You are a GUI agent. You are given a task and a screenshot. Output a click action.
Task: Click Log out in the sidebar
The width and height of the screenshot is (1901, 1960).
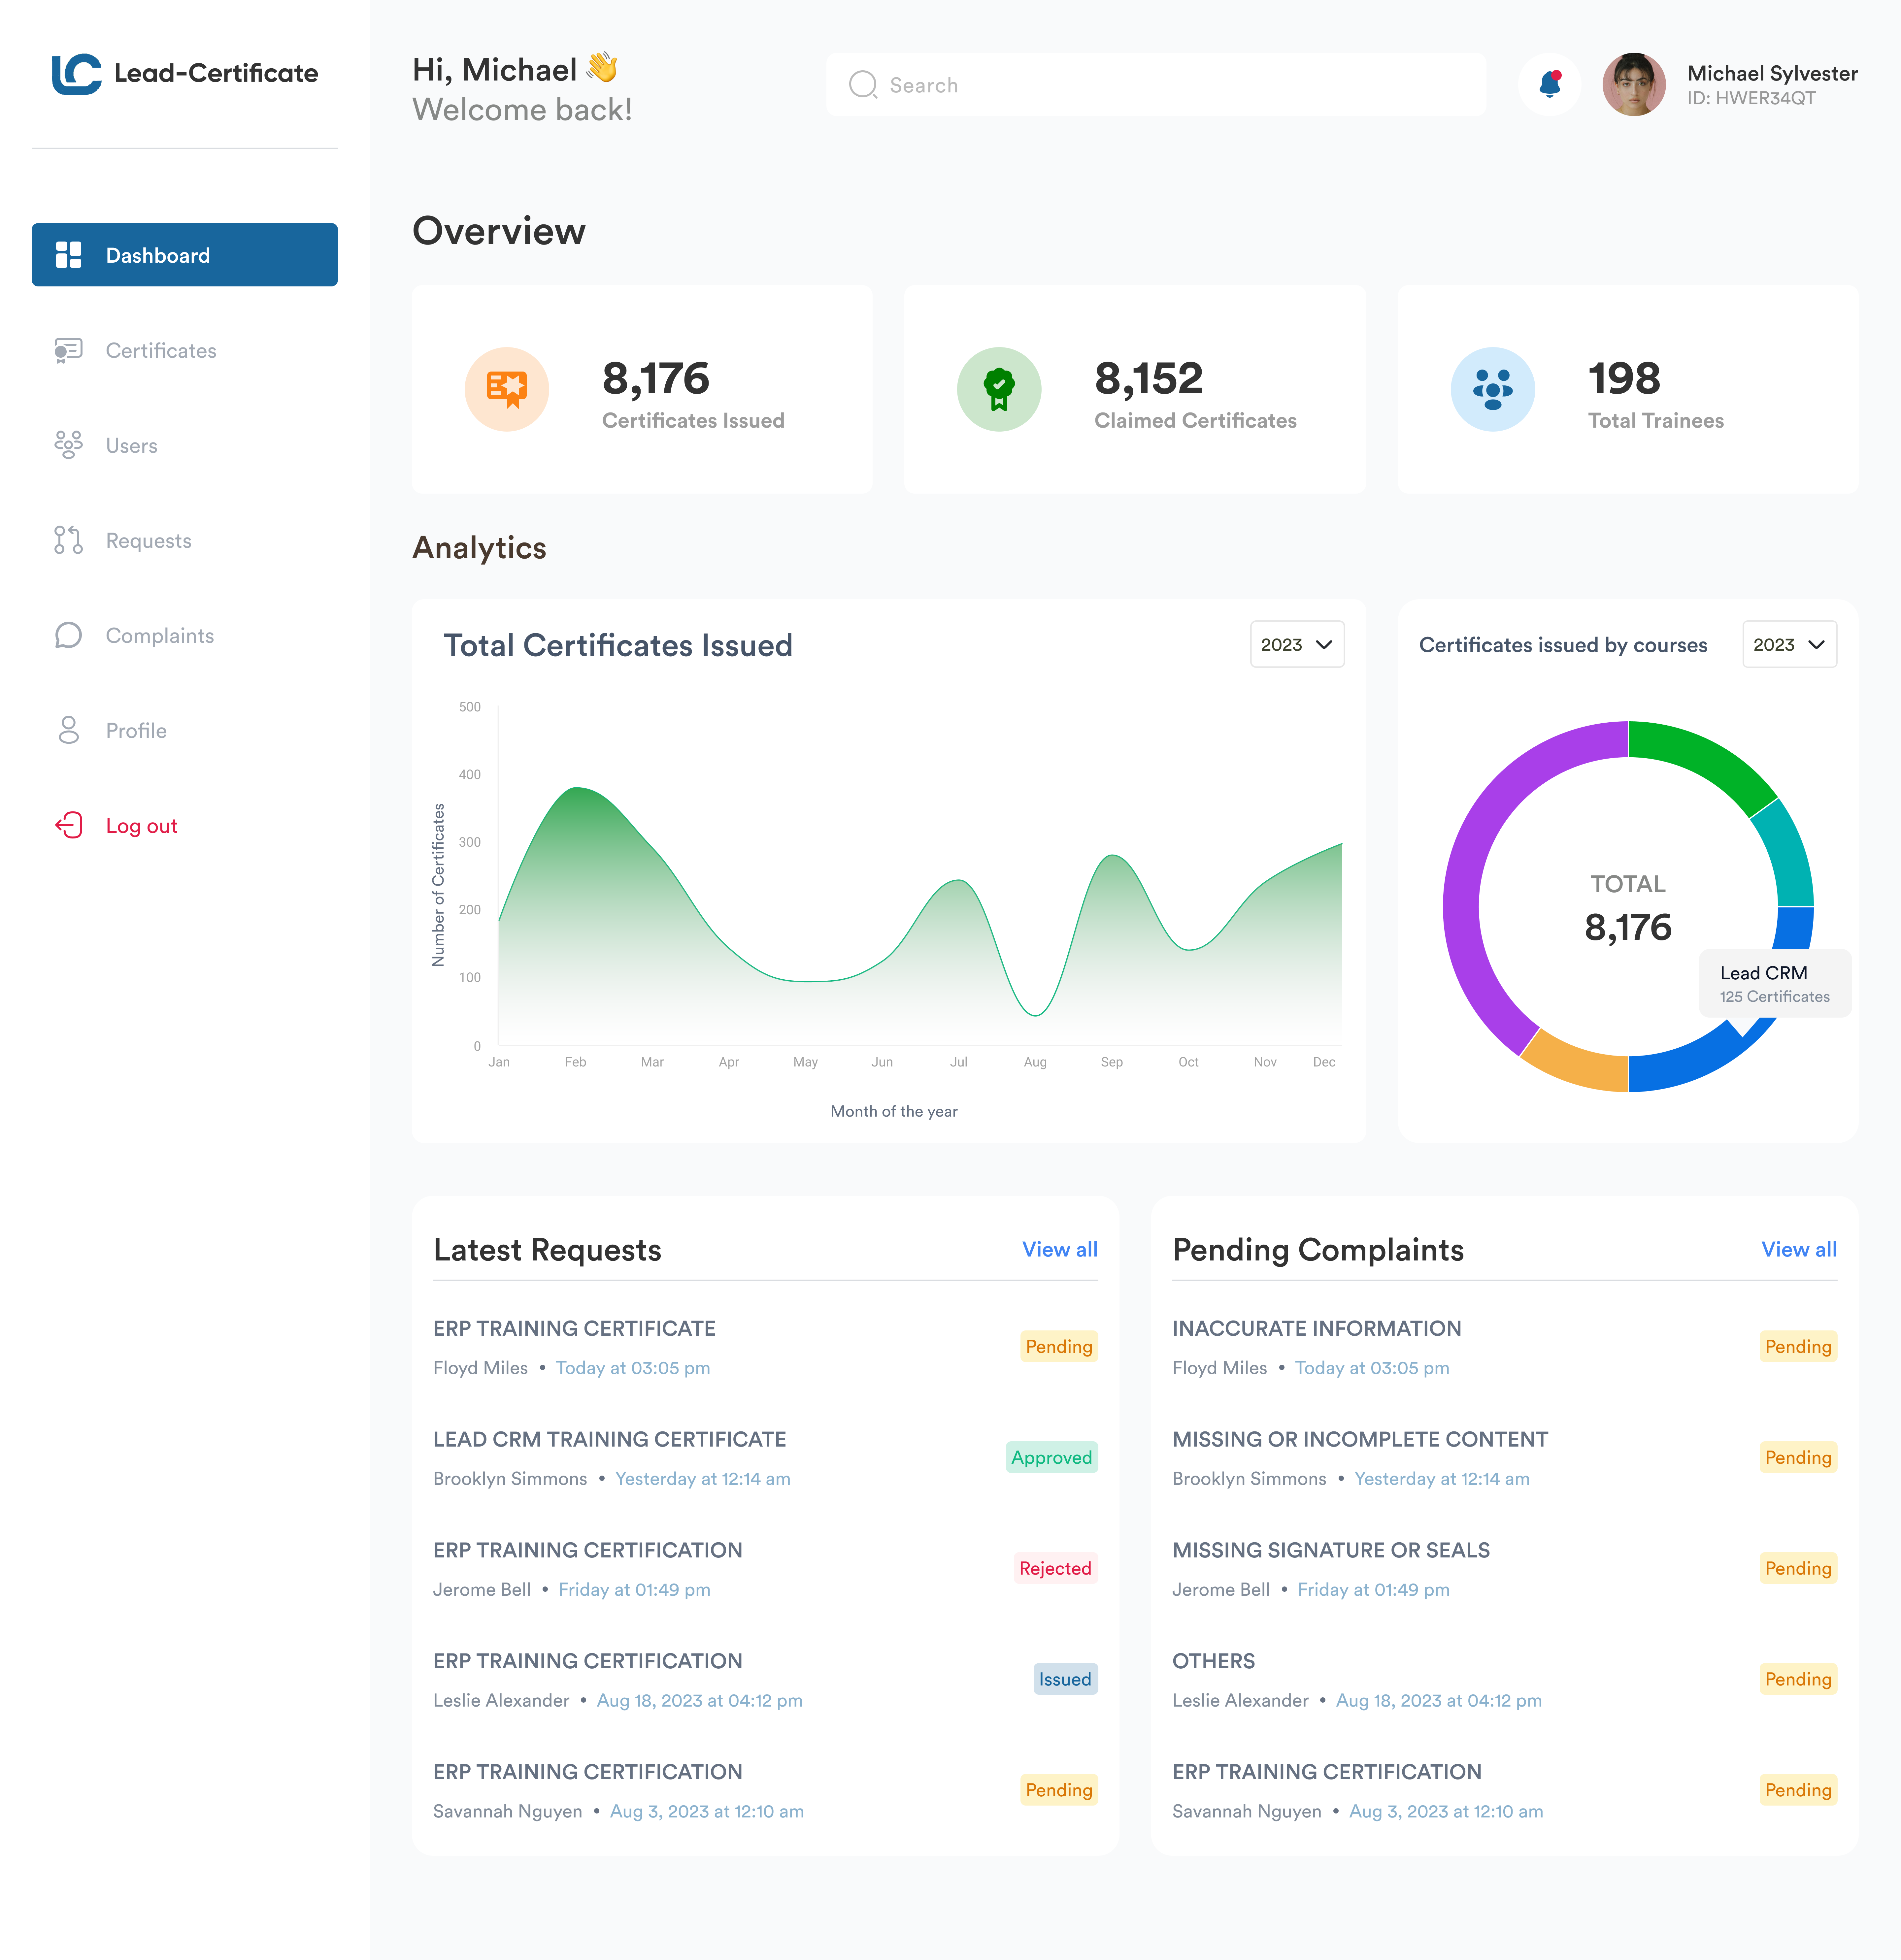(x=185, y=825)
